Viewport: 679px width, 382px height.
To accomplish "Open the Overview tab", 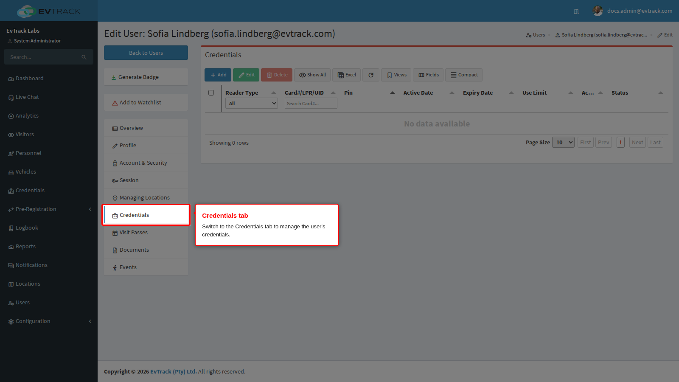I will 146,128.
